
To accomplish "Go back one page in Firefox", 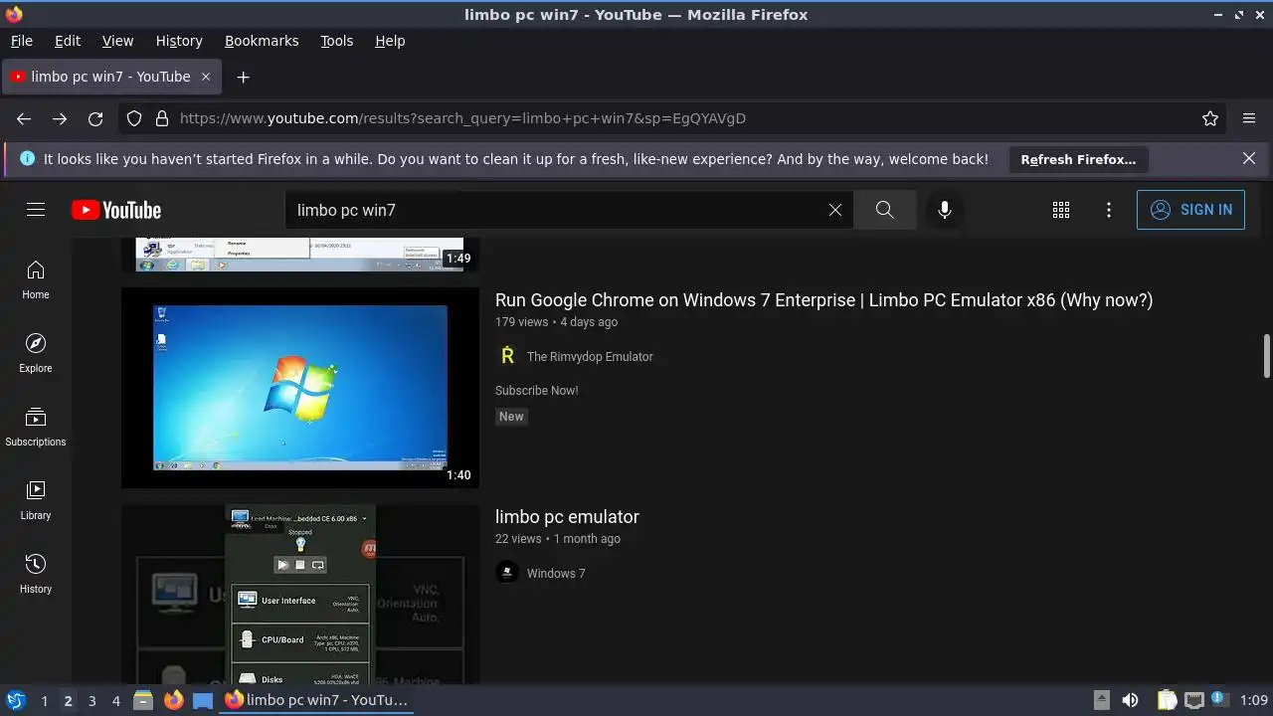I will pos(24,118).
